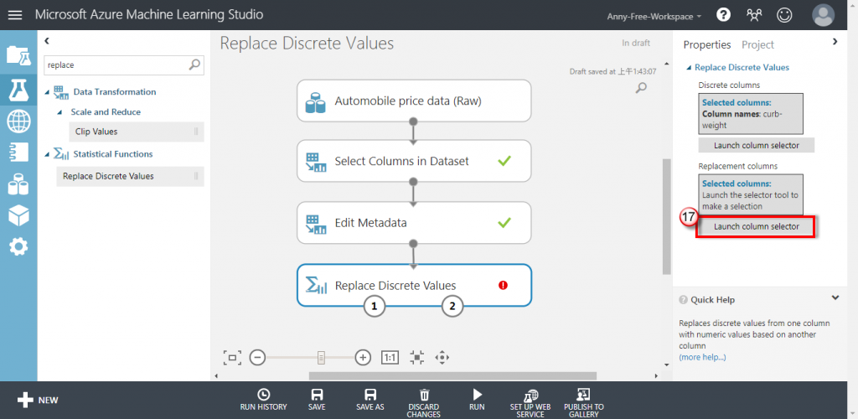The width and height of the screenshot is (858, 419).
Task: Collapse Replace Discrete Values properties section
Action: [689, 68]
